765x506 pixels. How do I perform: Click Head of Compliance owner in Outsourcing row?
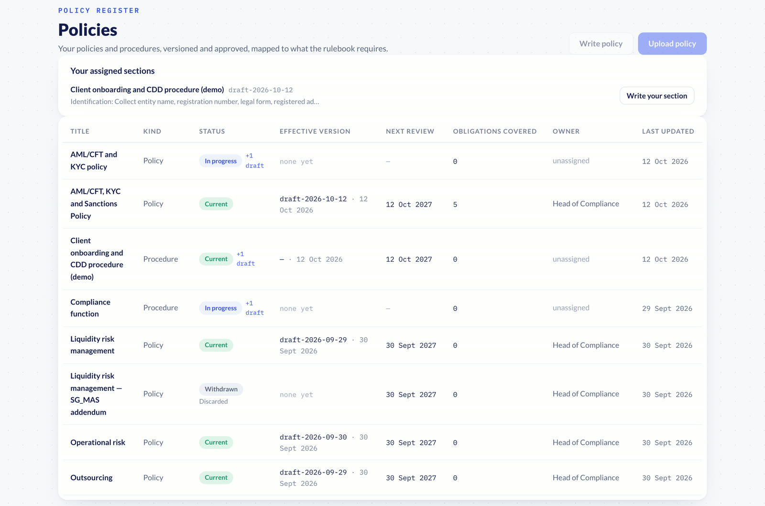586,477
